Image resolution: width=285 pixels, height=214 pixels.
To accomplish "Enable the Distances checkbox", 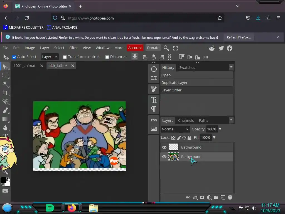I will pyautogui.click(x=107, y=57).
